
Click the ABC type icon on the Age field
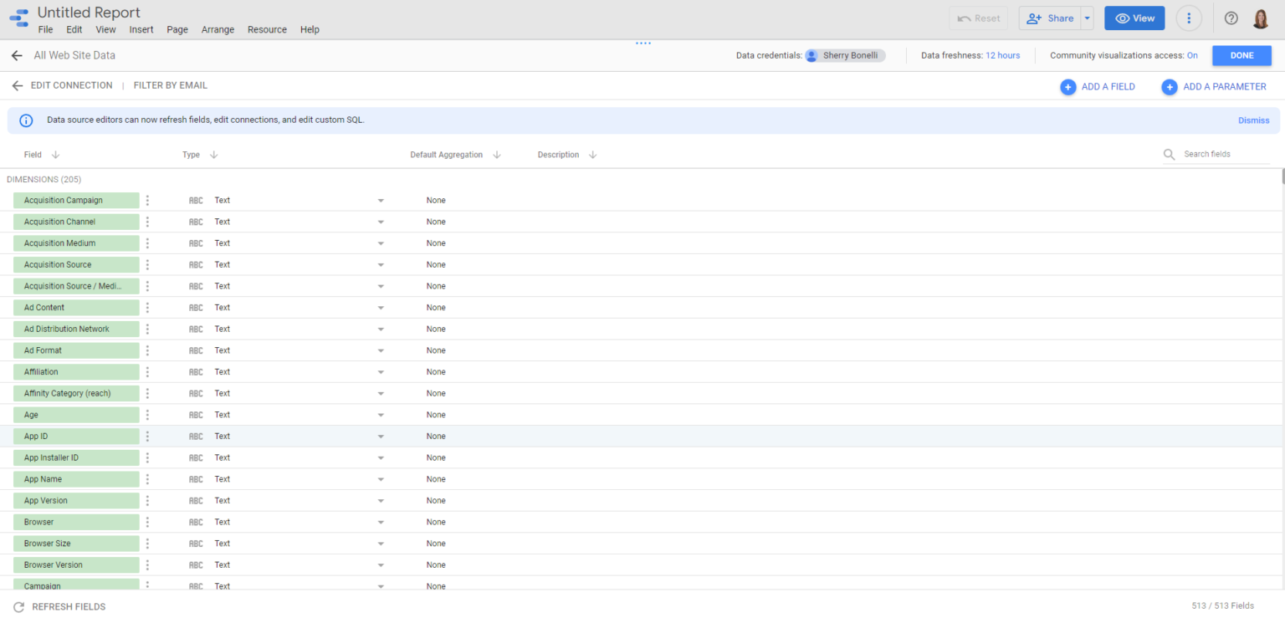click(196, 414)
